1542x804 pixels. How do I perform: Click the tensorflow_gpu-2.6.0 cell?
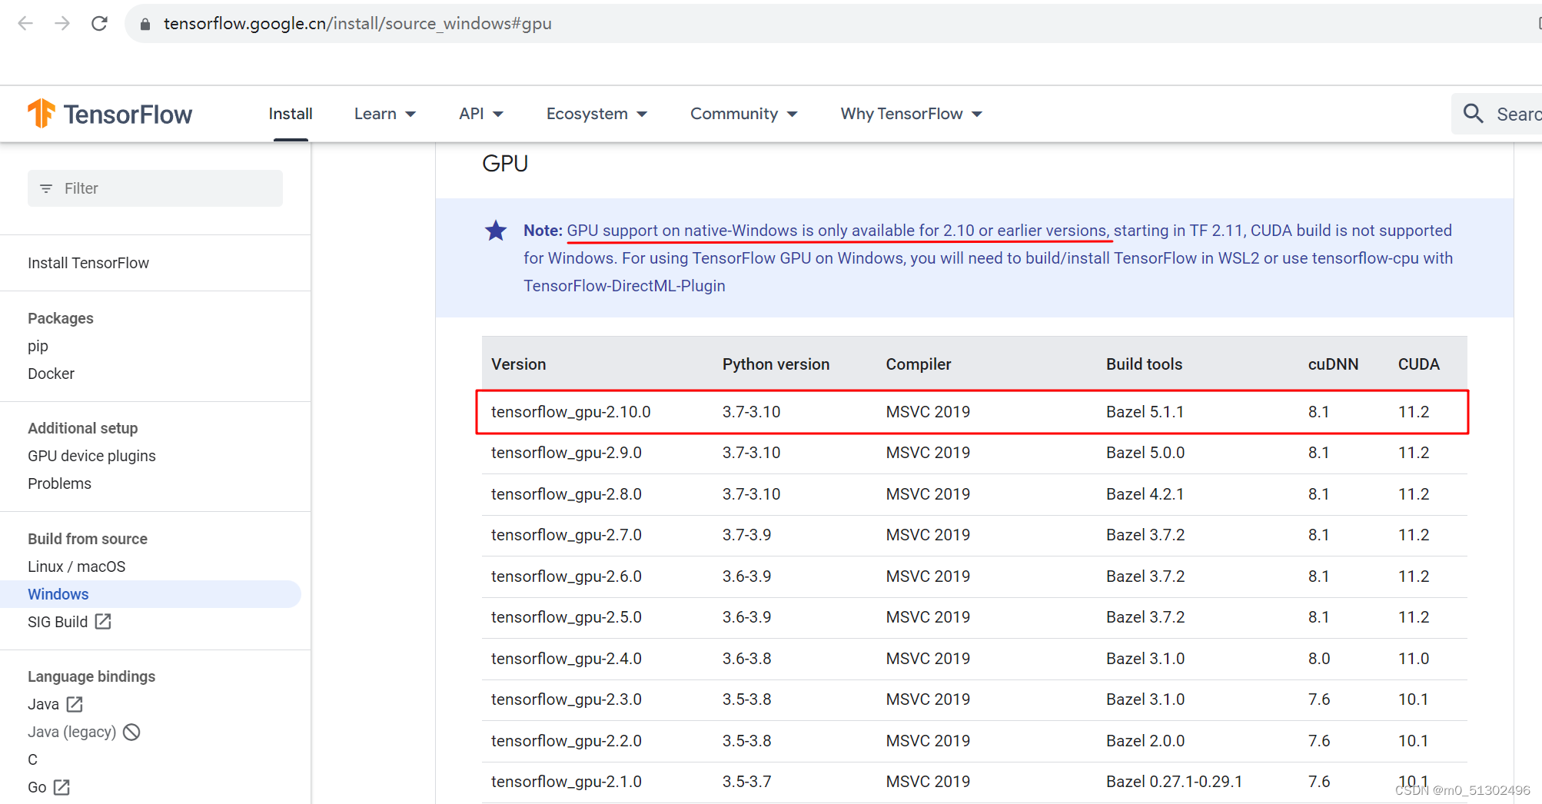[x=567, y=576]
